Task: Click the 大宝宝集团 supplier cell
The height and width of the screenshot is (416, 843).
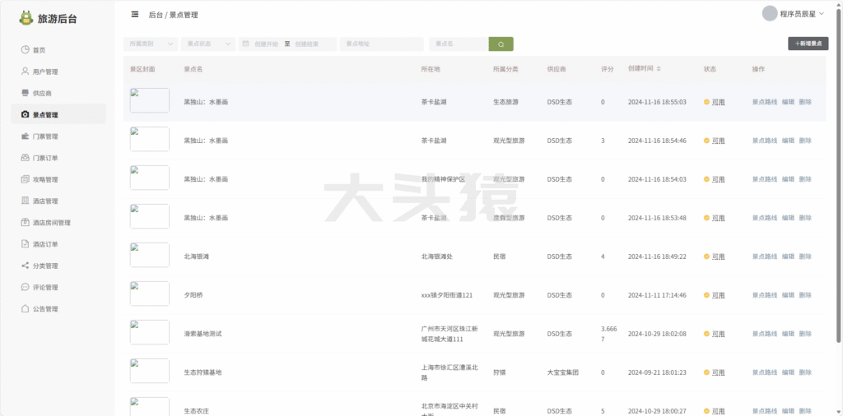Action: click(x=563, y=372)
